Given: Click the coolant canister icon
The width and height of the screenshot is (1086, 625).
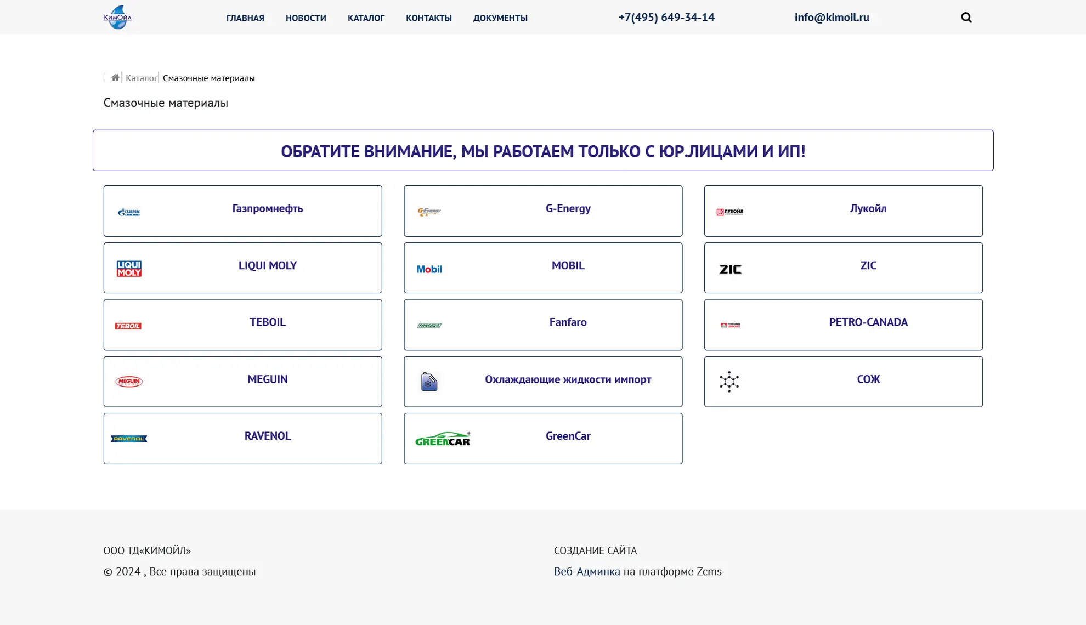Looking at the screenshot, I should point(429,382).
